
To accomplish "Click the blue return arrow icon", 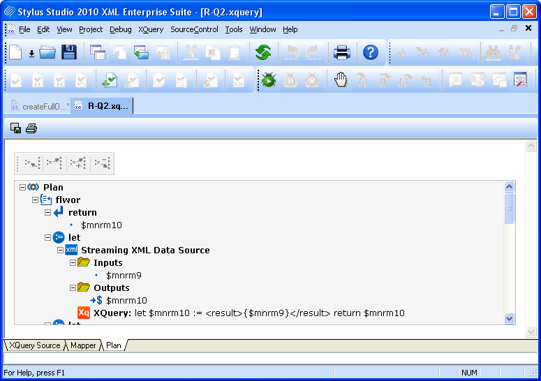I will [59, 211].
